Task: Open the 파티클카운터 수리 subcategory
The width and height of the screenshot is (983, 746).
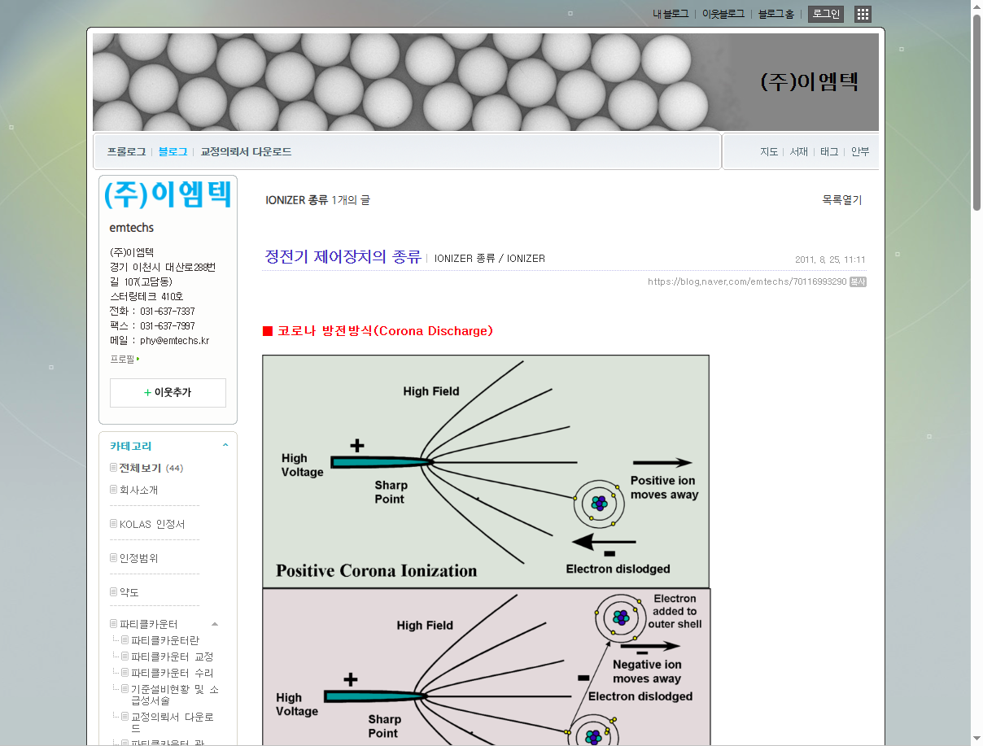Action: tap(173, 673)
